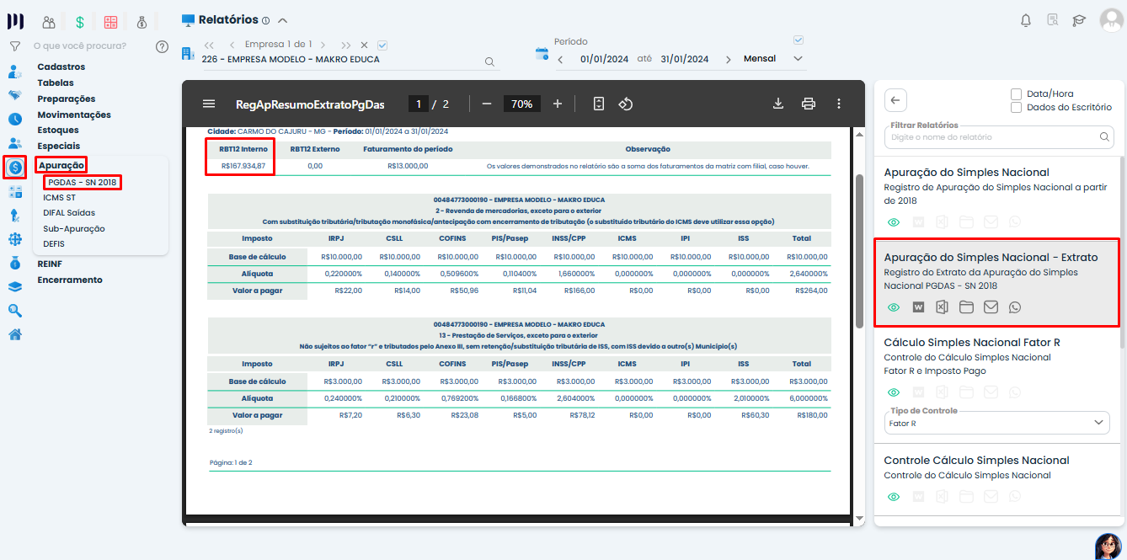The image size is (1127, 560).
Task: Check the Dados do Escritório option
Action: tap(1017, 108)
